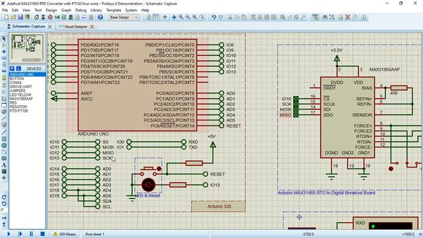Start the simulation with the Play button
The width and height of the screenshot is (423, 238).
click(x=9, y=234)
